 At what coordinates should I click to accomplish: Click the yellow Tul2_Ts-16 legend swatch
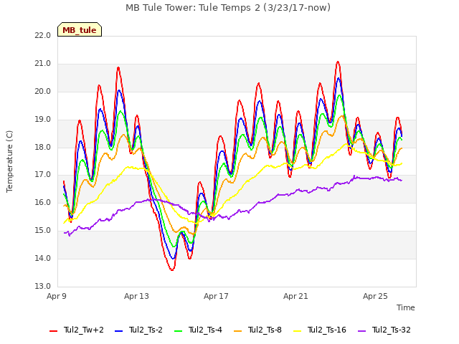(297, 331)
